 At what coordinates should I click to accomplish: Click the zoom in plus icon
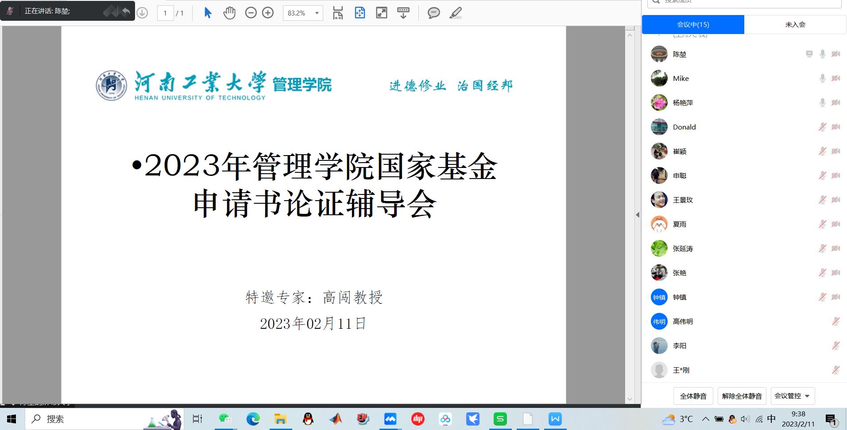[268, 13]
